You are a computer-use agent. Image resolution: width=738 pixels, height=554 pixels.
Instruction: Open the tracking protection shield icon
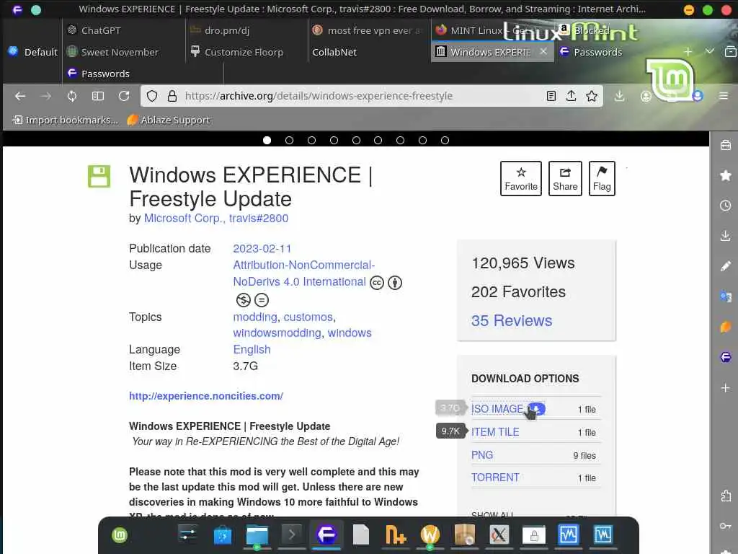tap(151, 96)
